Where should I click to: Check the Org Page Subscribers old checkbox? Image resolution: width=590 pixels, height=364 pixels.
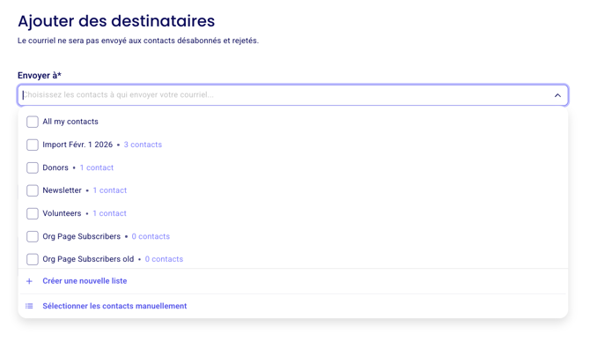[33, 259]
